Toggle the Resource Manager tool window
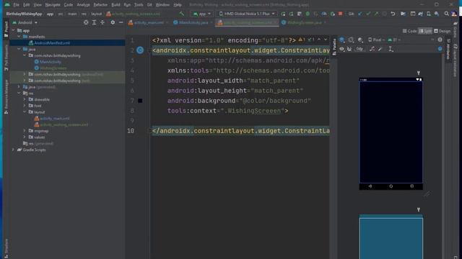The width and height of the screenshot is (462, 259). click(x=6, y=97)
